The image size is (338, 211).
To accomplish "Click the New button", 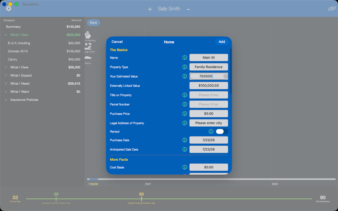I will 93,23.
